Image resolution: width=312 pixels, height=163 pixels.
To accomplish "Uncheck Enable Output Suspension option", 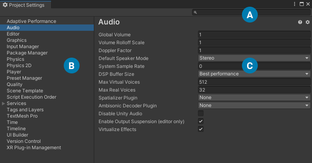I will coord(201,122).
